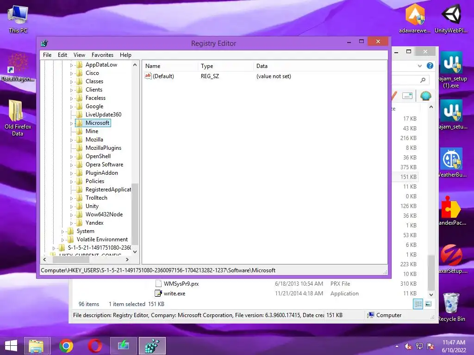Viewport: 474px width, 355px height.
Task: Click the Explorer help question mark icon
Action: (430, 66)
